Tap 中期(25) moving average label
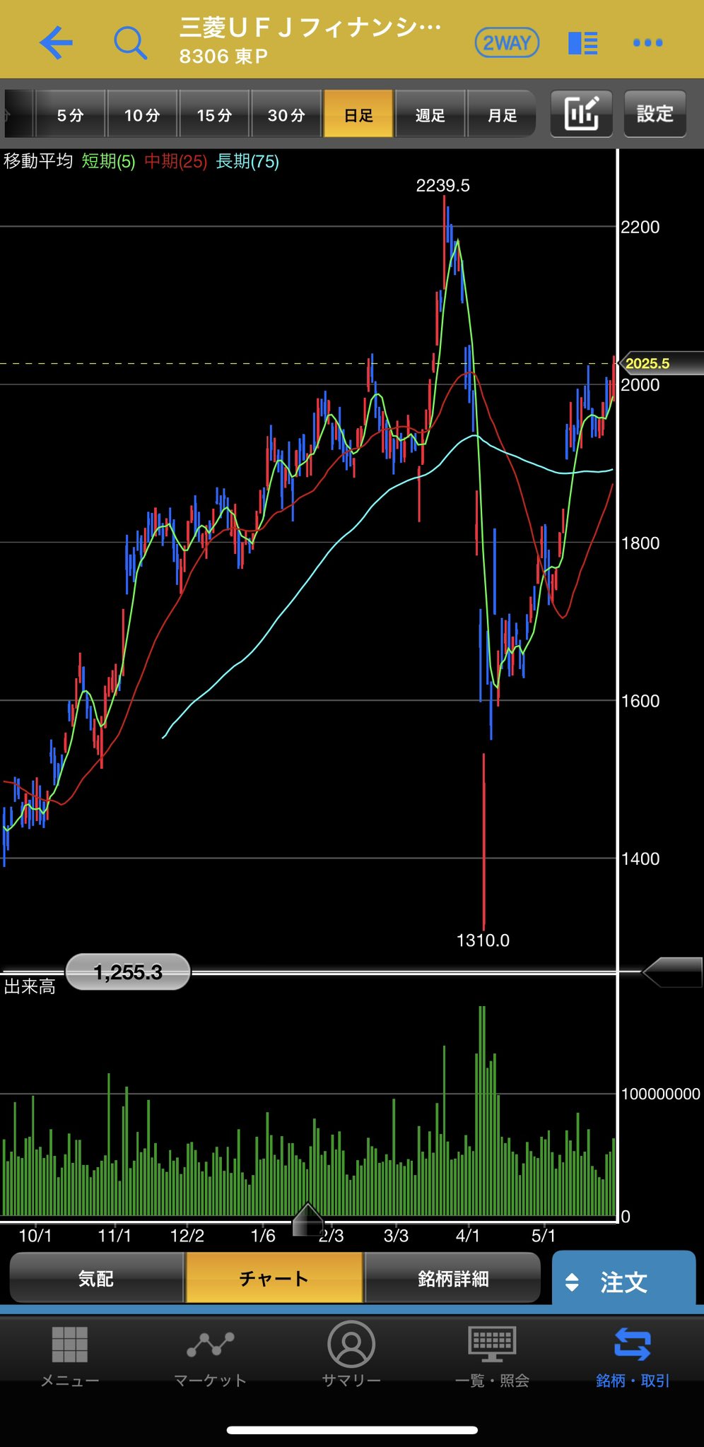The width and height of the screenshot is (704, 1447). [175, 161]
